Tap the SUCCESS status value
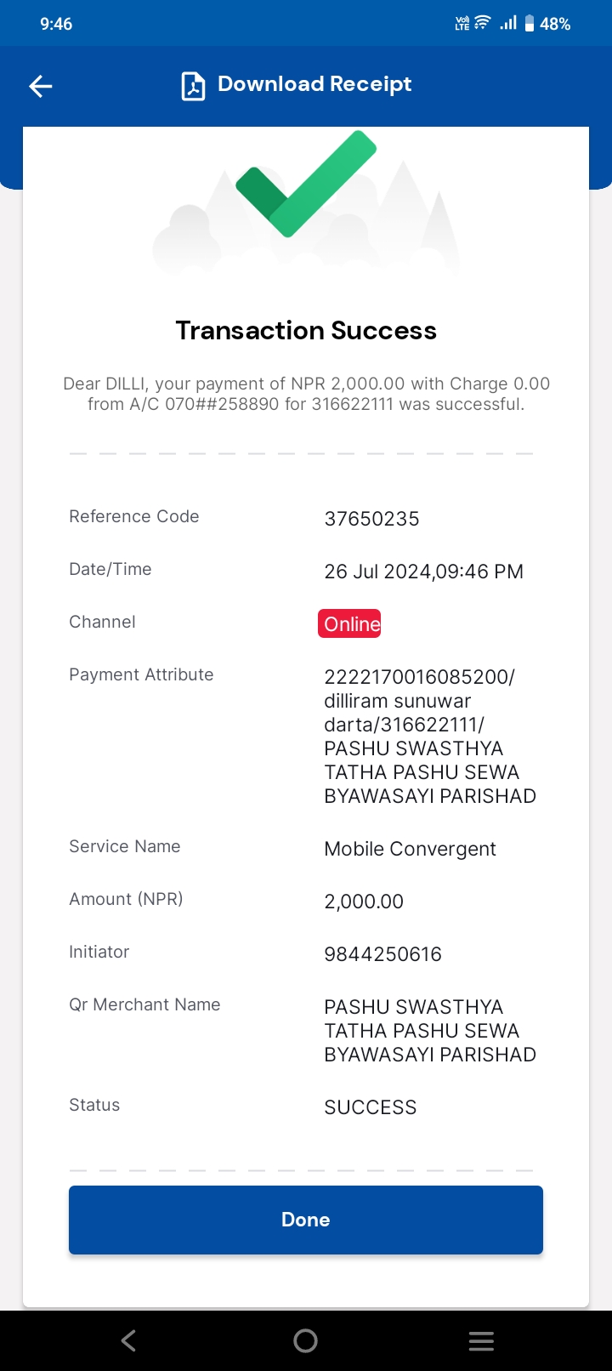The height and width of the screenshot is (1371, 612). click(x=371, y=1107)
